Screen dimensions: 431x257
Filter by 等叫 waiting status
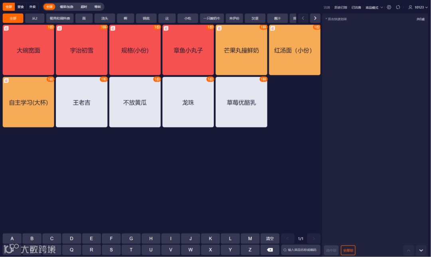tap(97, 7)
